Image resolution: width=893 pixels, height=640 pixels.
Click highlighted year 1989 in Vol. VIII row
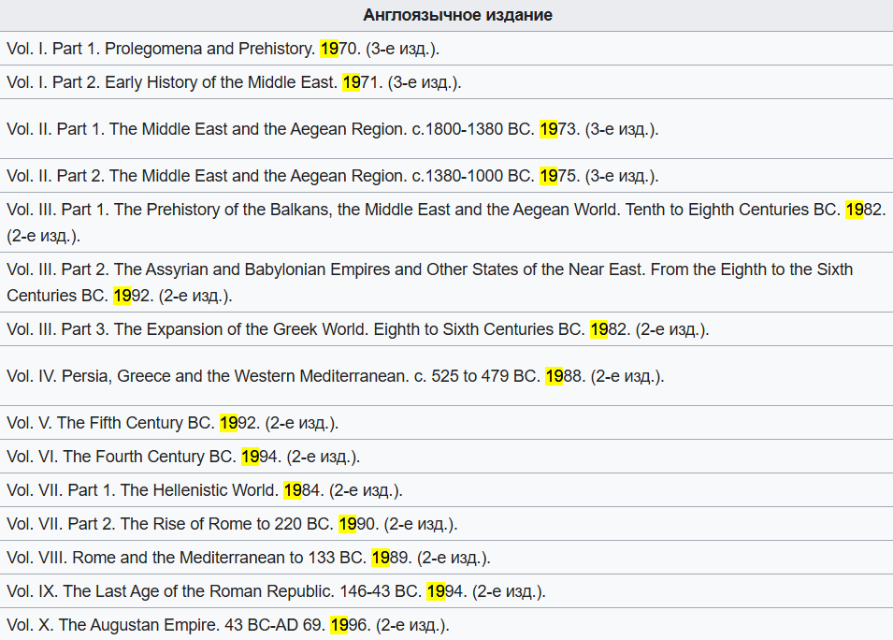pyautogui.click(x=390, y=558)
